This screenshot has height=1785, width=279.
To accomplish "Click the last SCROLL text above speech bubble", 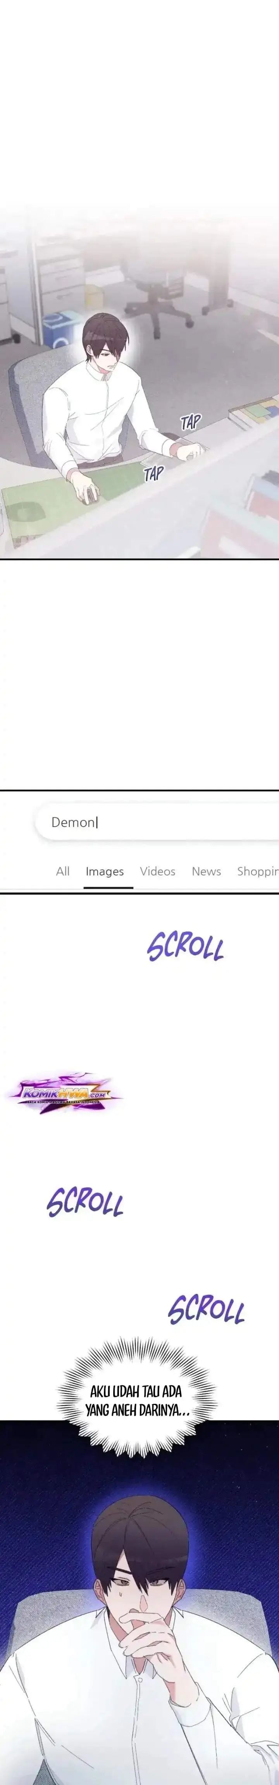I will [206, 1309].
